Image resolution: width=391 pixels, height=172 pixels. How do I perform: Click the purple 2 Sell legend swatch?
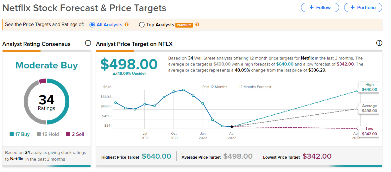coord(68,134)
